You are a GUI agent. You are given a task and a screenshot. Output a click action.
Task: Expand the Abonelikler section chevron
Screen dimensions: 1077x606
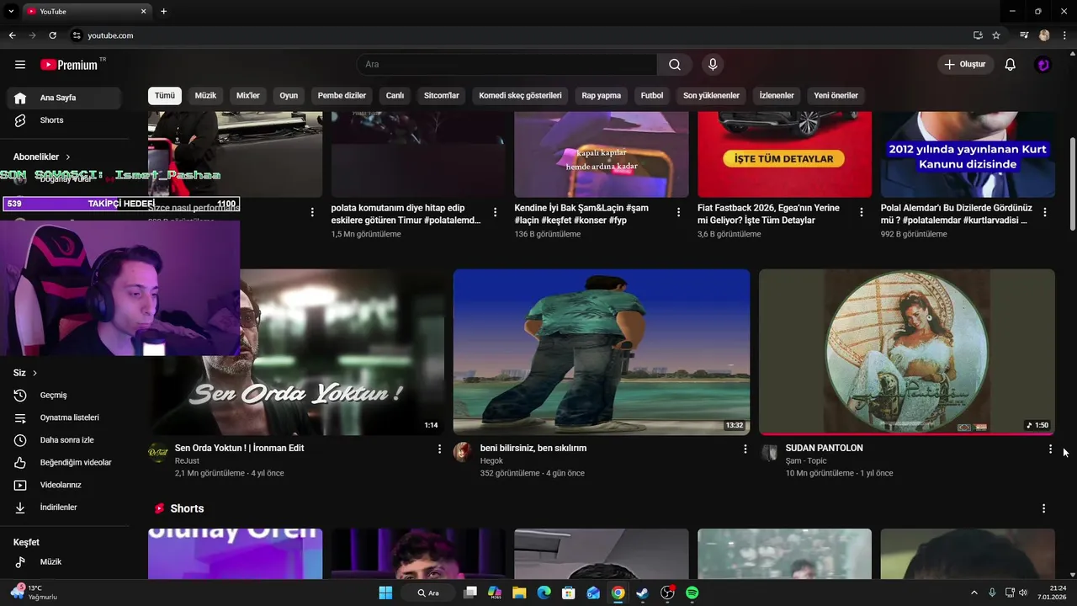click(x=68, y=157)
